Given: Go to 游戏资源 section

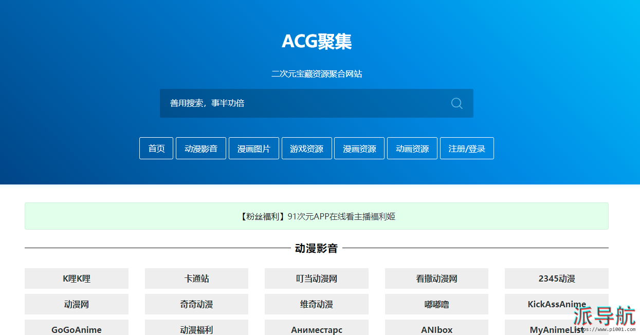Looking at the screenshot, I should click(306, 148).
